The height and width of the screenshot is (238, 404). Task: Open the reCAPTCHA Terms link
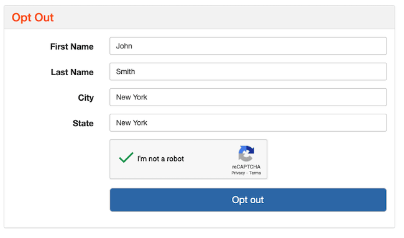255,173
